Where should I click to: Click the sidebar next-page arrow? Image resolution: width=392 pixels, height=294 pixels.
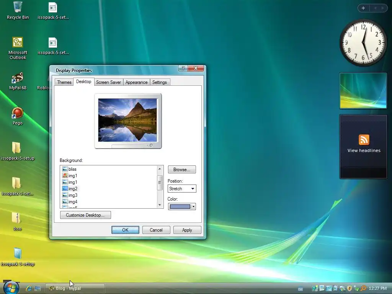coord(382,8)
